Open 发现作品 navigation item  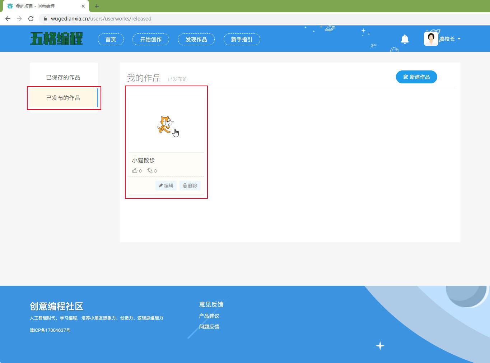[x=196, y=40]
